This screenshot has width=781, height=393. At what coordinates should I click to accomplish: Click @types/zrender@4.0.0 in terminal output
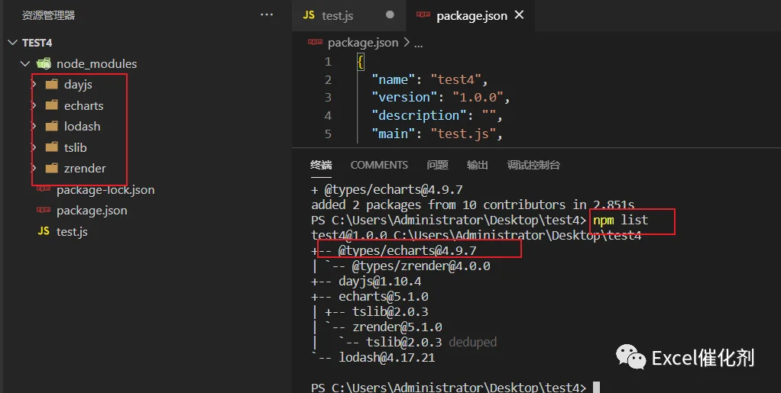(x=421, y=266)
